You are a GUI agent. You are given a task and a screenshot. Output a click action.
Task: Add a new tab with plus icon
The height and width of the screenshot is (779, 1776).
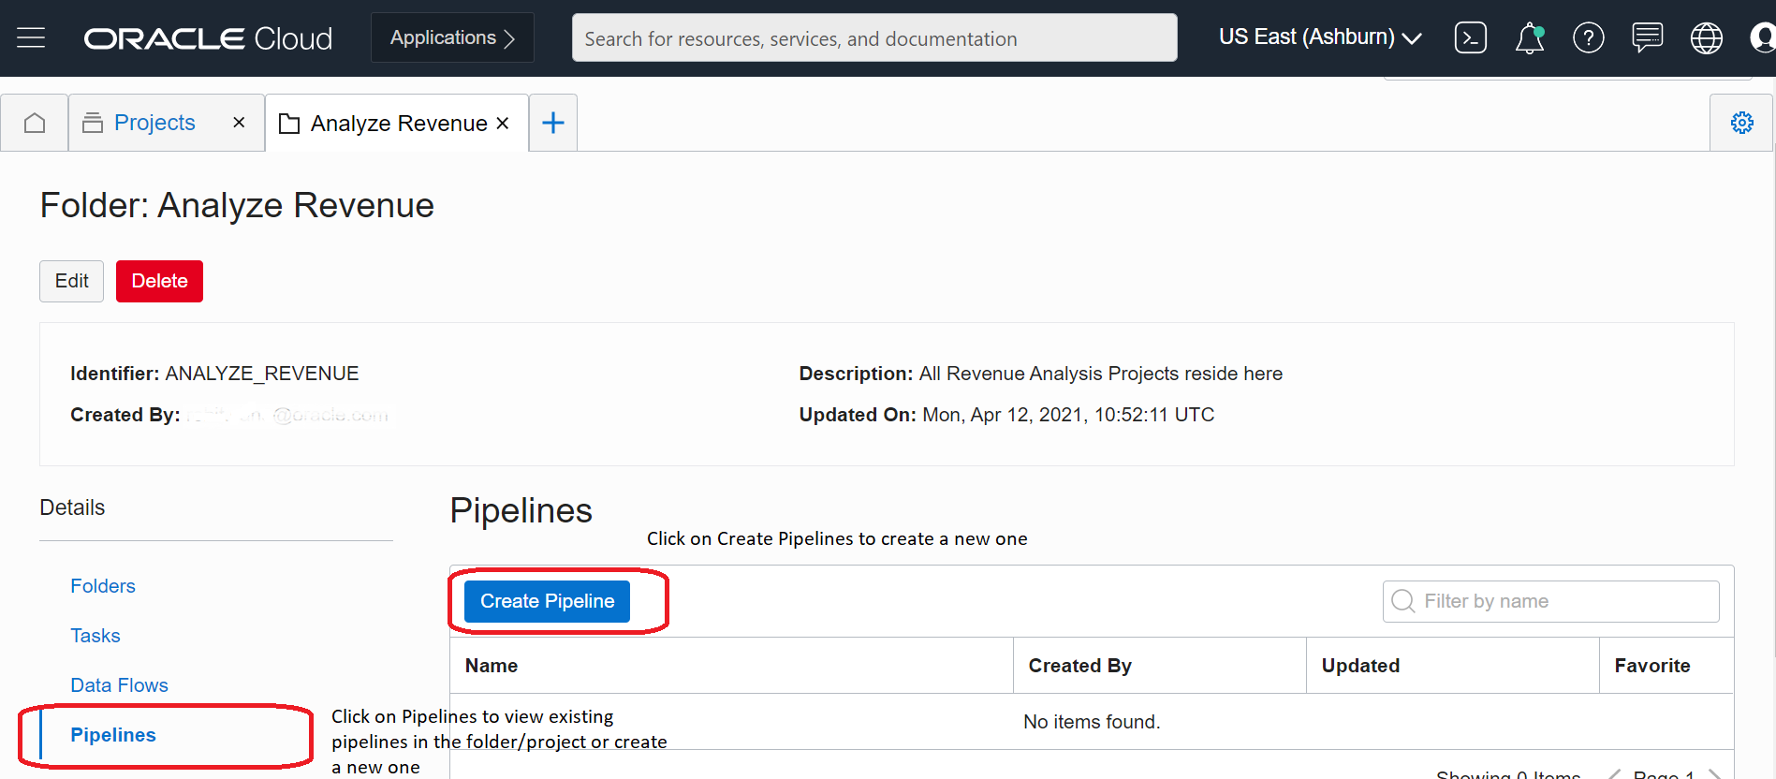coord(553,123)
